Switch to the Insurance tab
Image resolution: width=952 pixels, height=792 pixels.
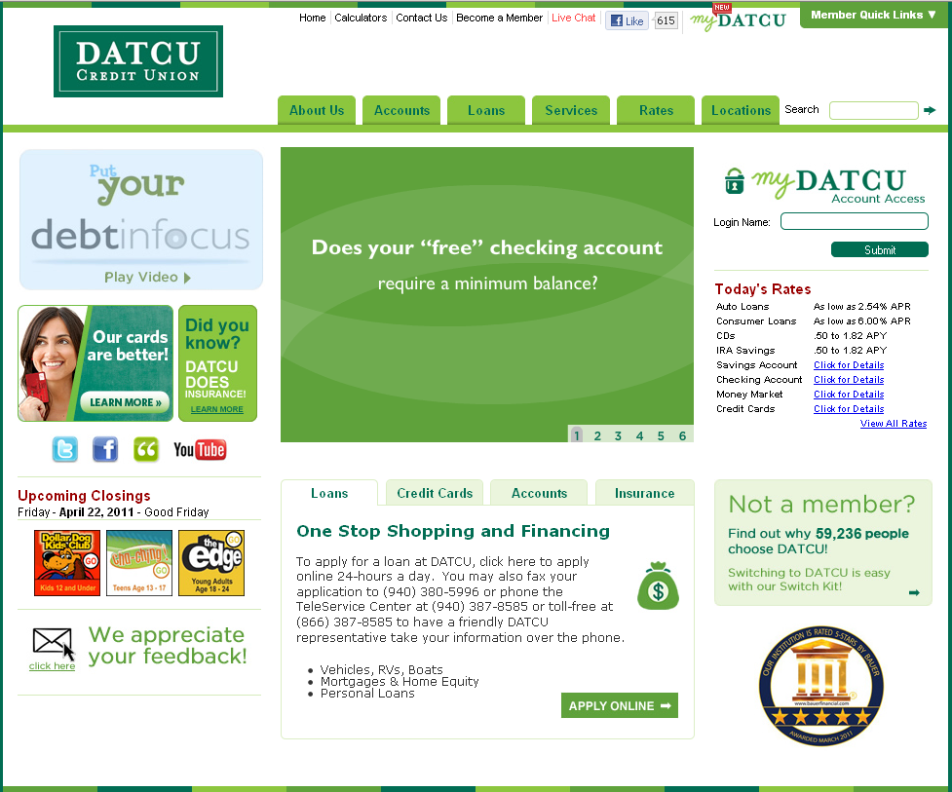point(645,493)
